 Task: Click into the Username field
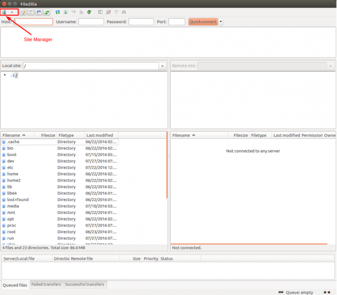click(91, 22)
